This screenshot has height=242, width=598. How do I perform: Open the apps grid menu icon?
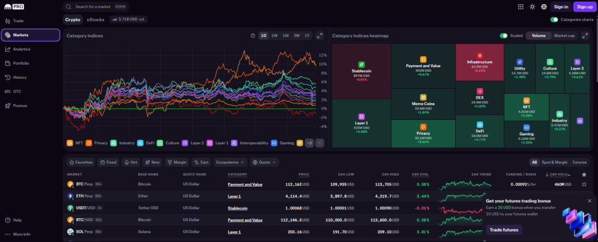(521, 7)
